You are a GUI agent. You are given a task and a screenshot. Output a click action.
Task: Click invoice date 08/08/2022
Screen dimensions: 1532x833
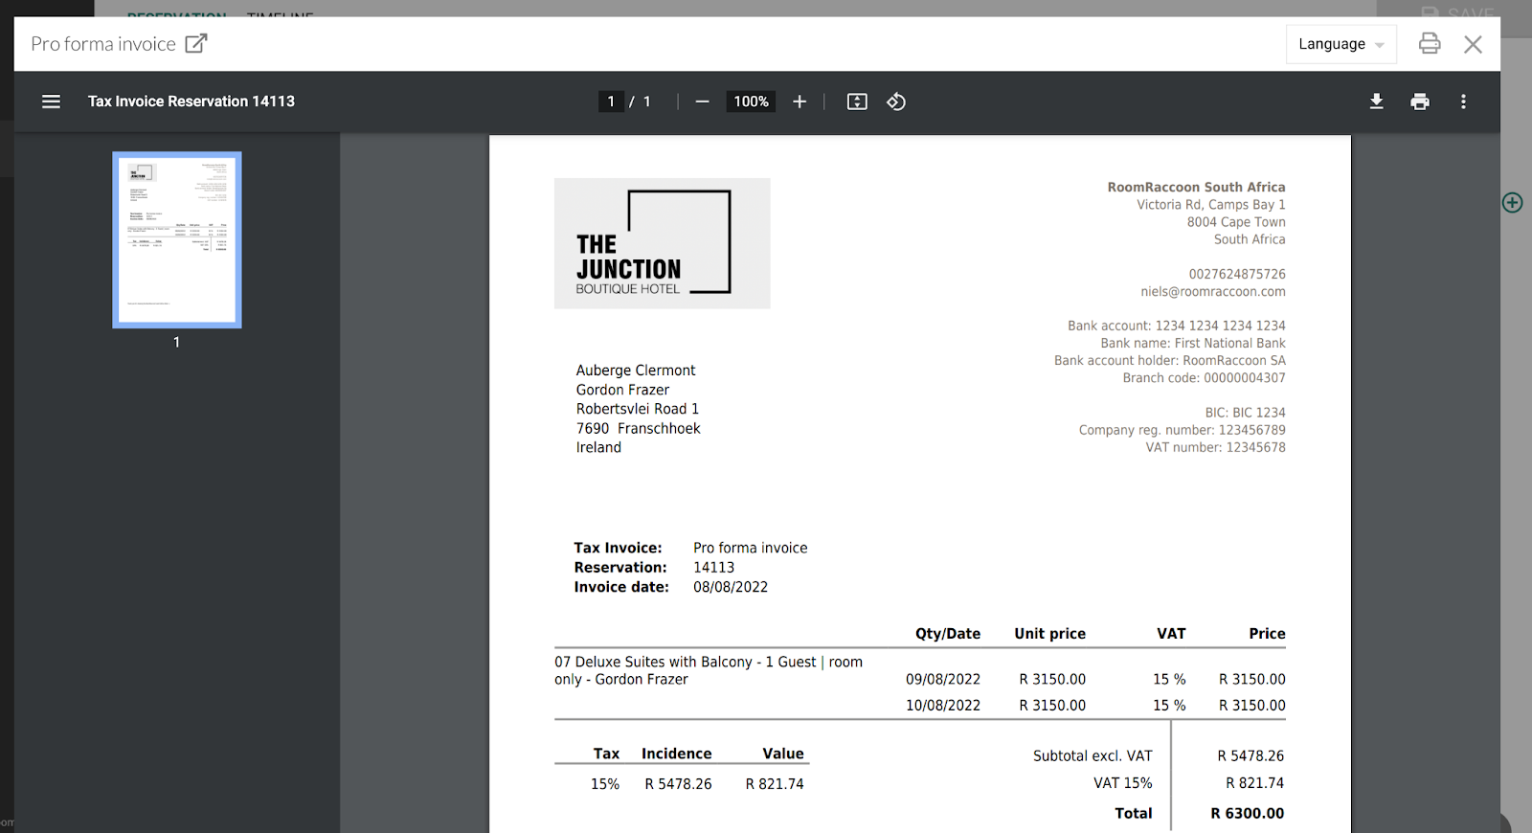coord(731,587)
